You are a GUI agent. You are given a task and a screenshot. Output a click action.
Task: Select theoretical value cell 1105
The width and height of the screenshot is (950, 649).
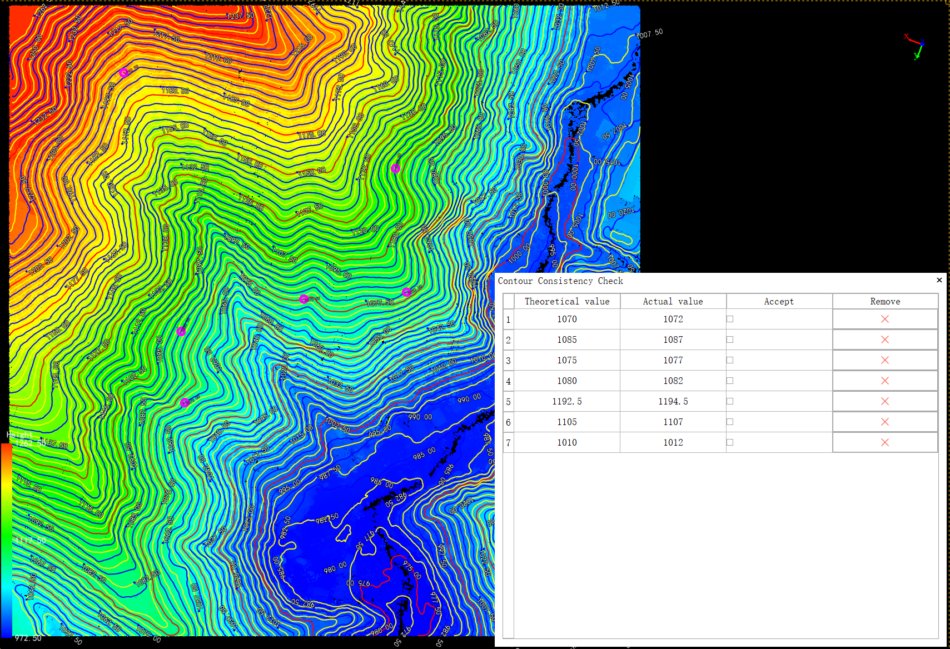(567, 422)
